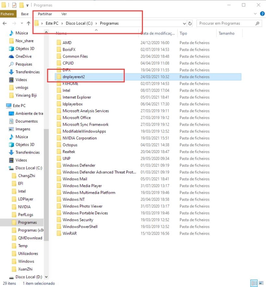Viewport: 266px width, 287px height.
Task: Open the Ficheiro menu
Action: pos(7,14)
